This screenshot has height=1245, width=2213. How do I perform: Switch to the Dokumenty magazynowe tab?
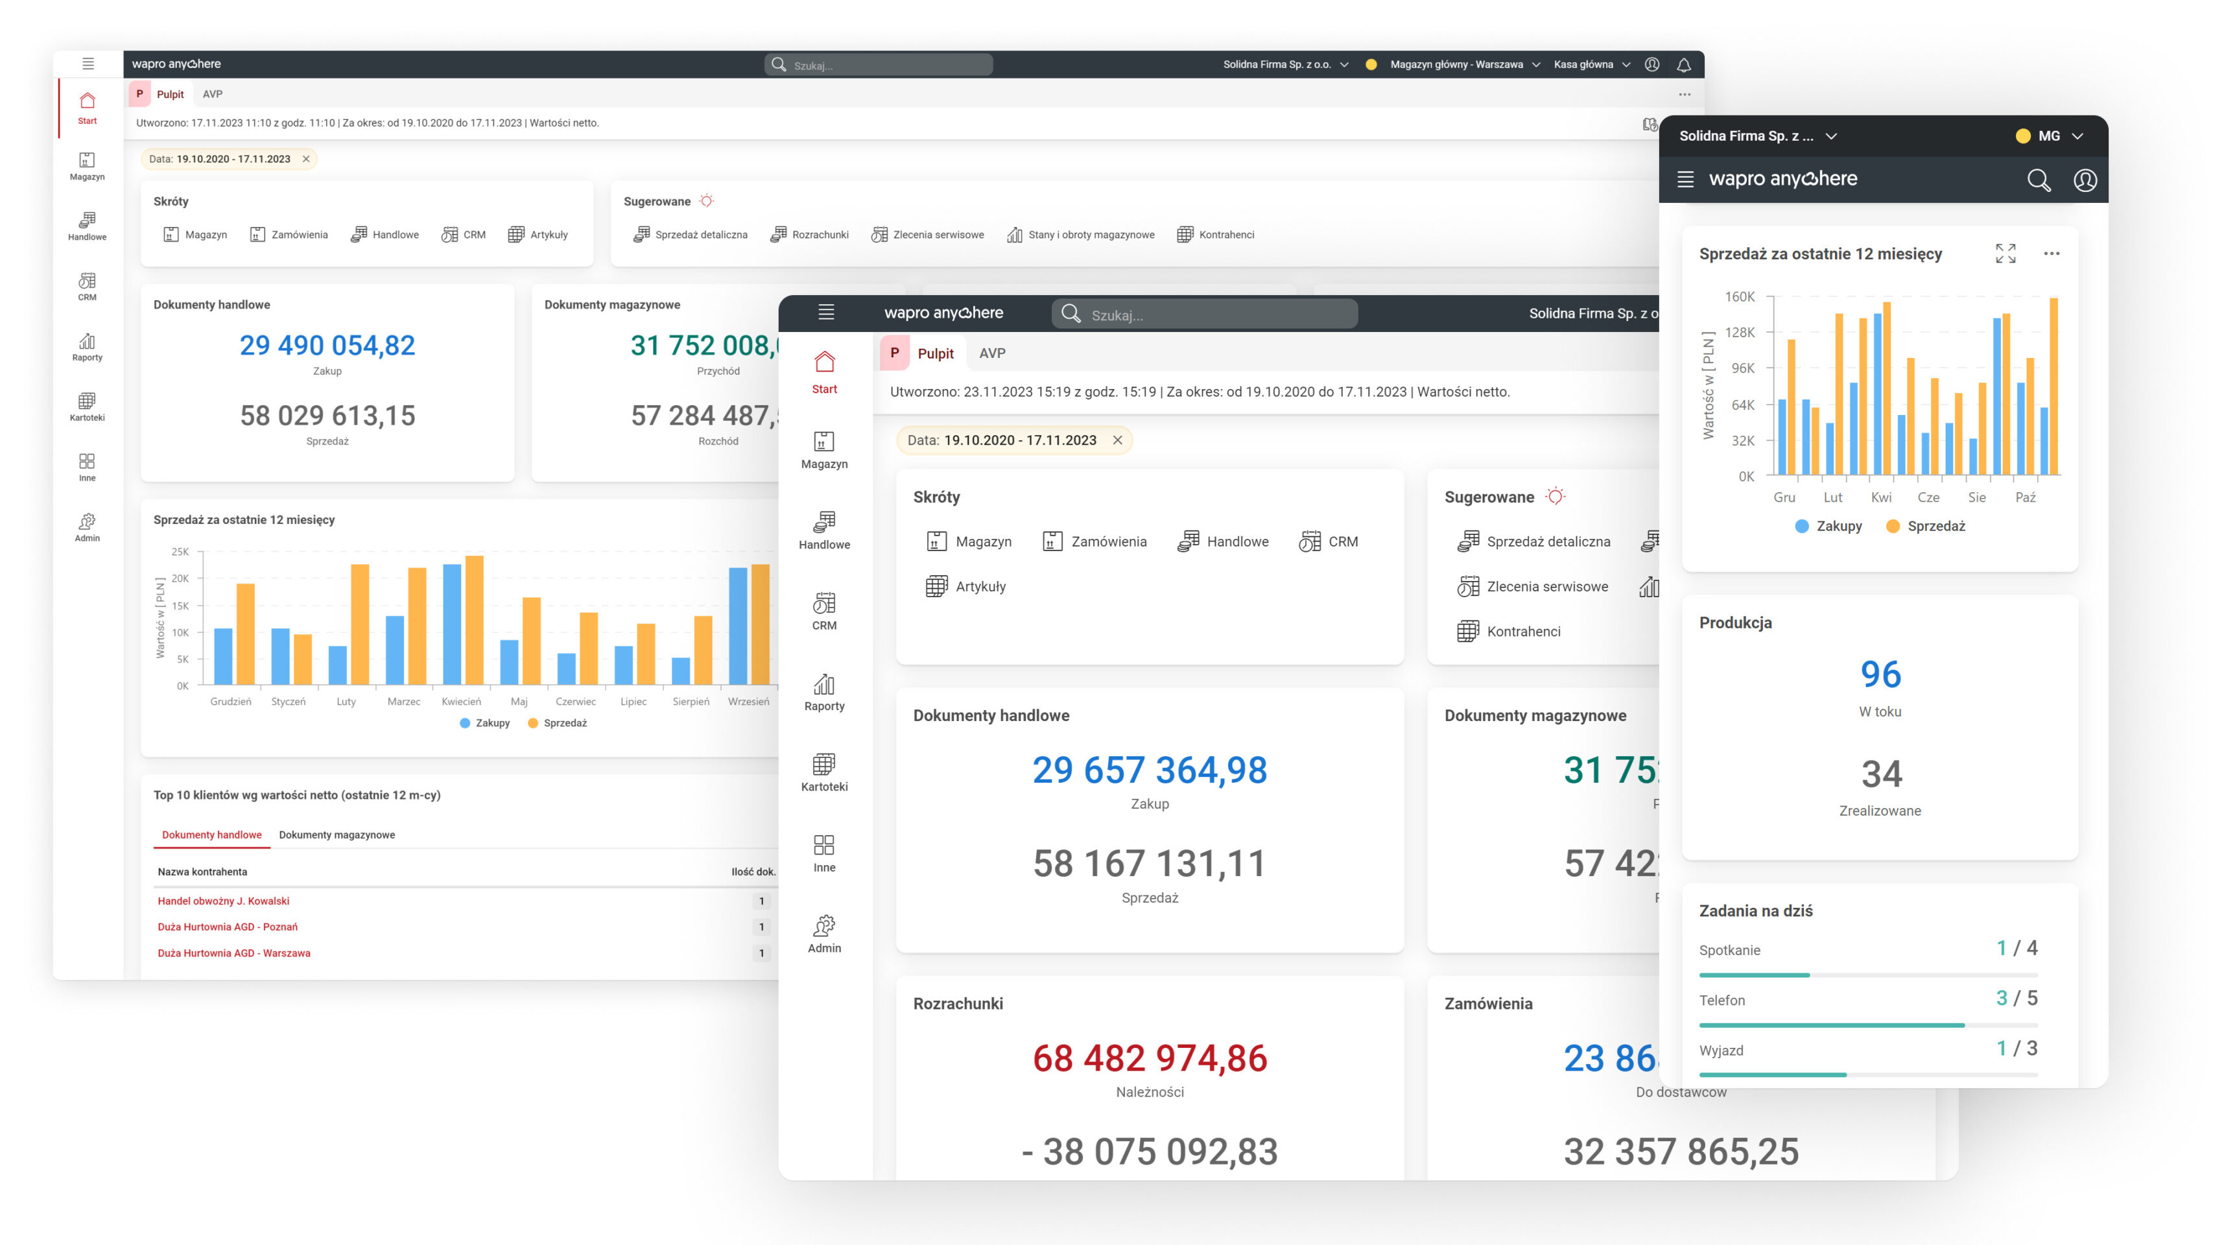[x=337, y=835]
